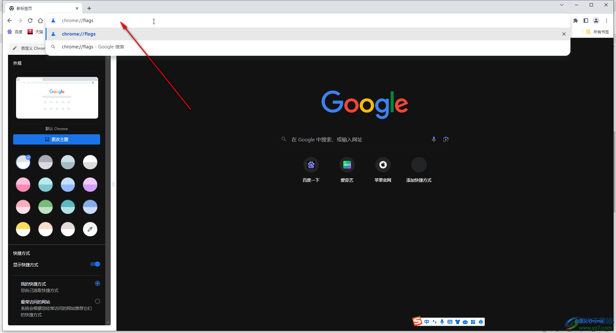Open Chrome three-dot menu

(x=606, y=21)
